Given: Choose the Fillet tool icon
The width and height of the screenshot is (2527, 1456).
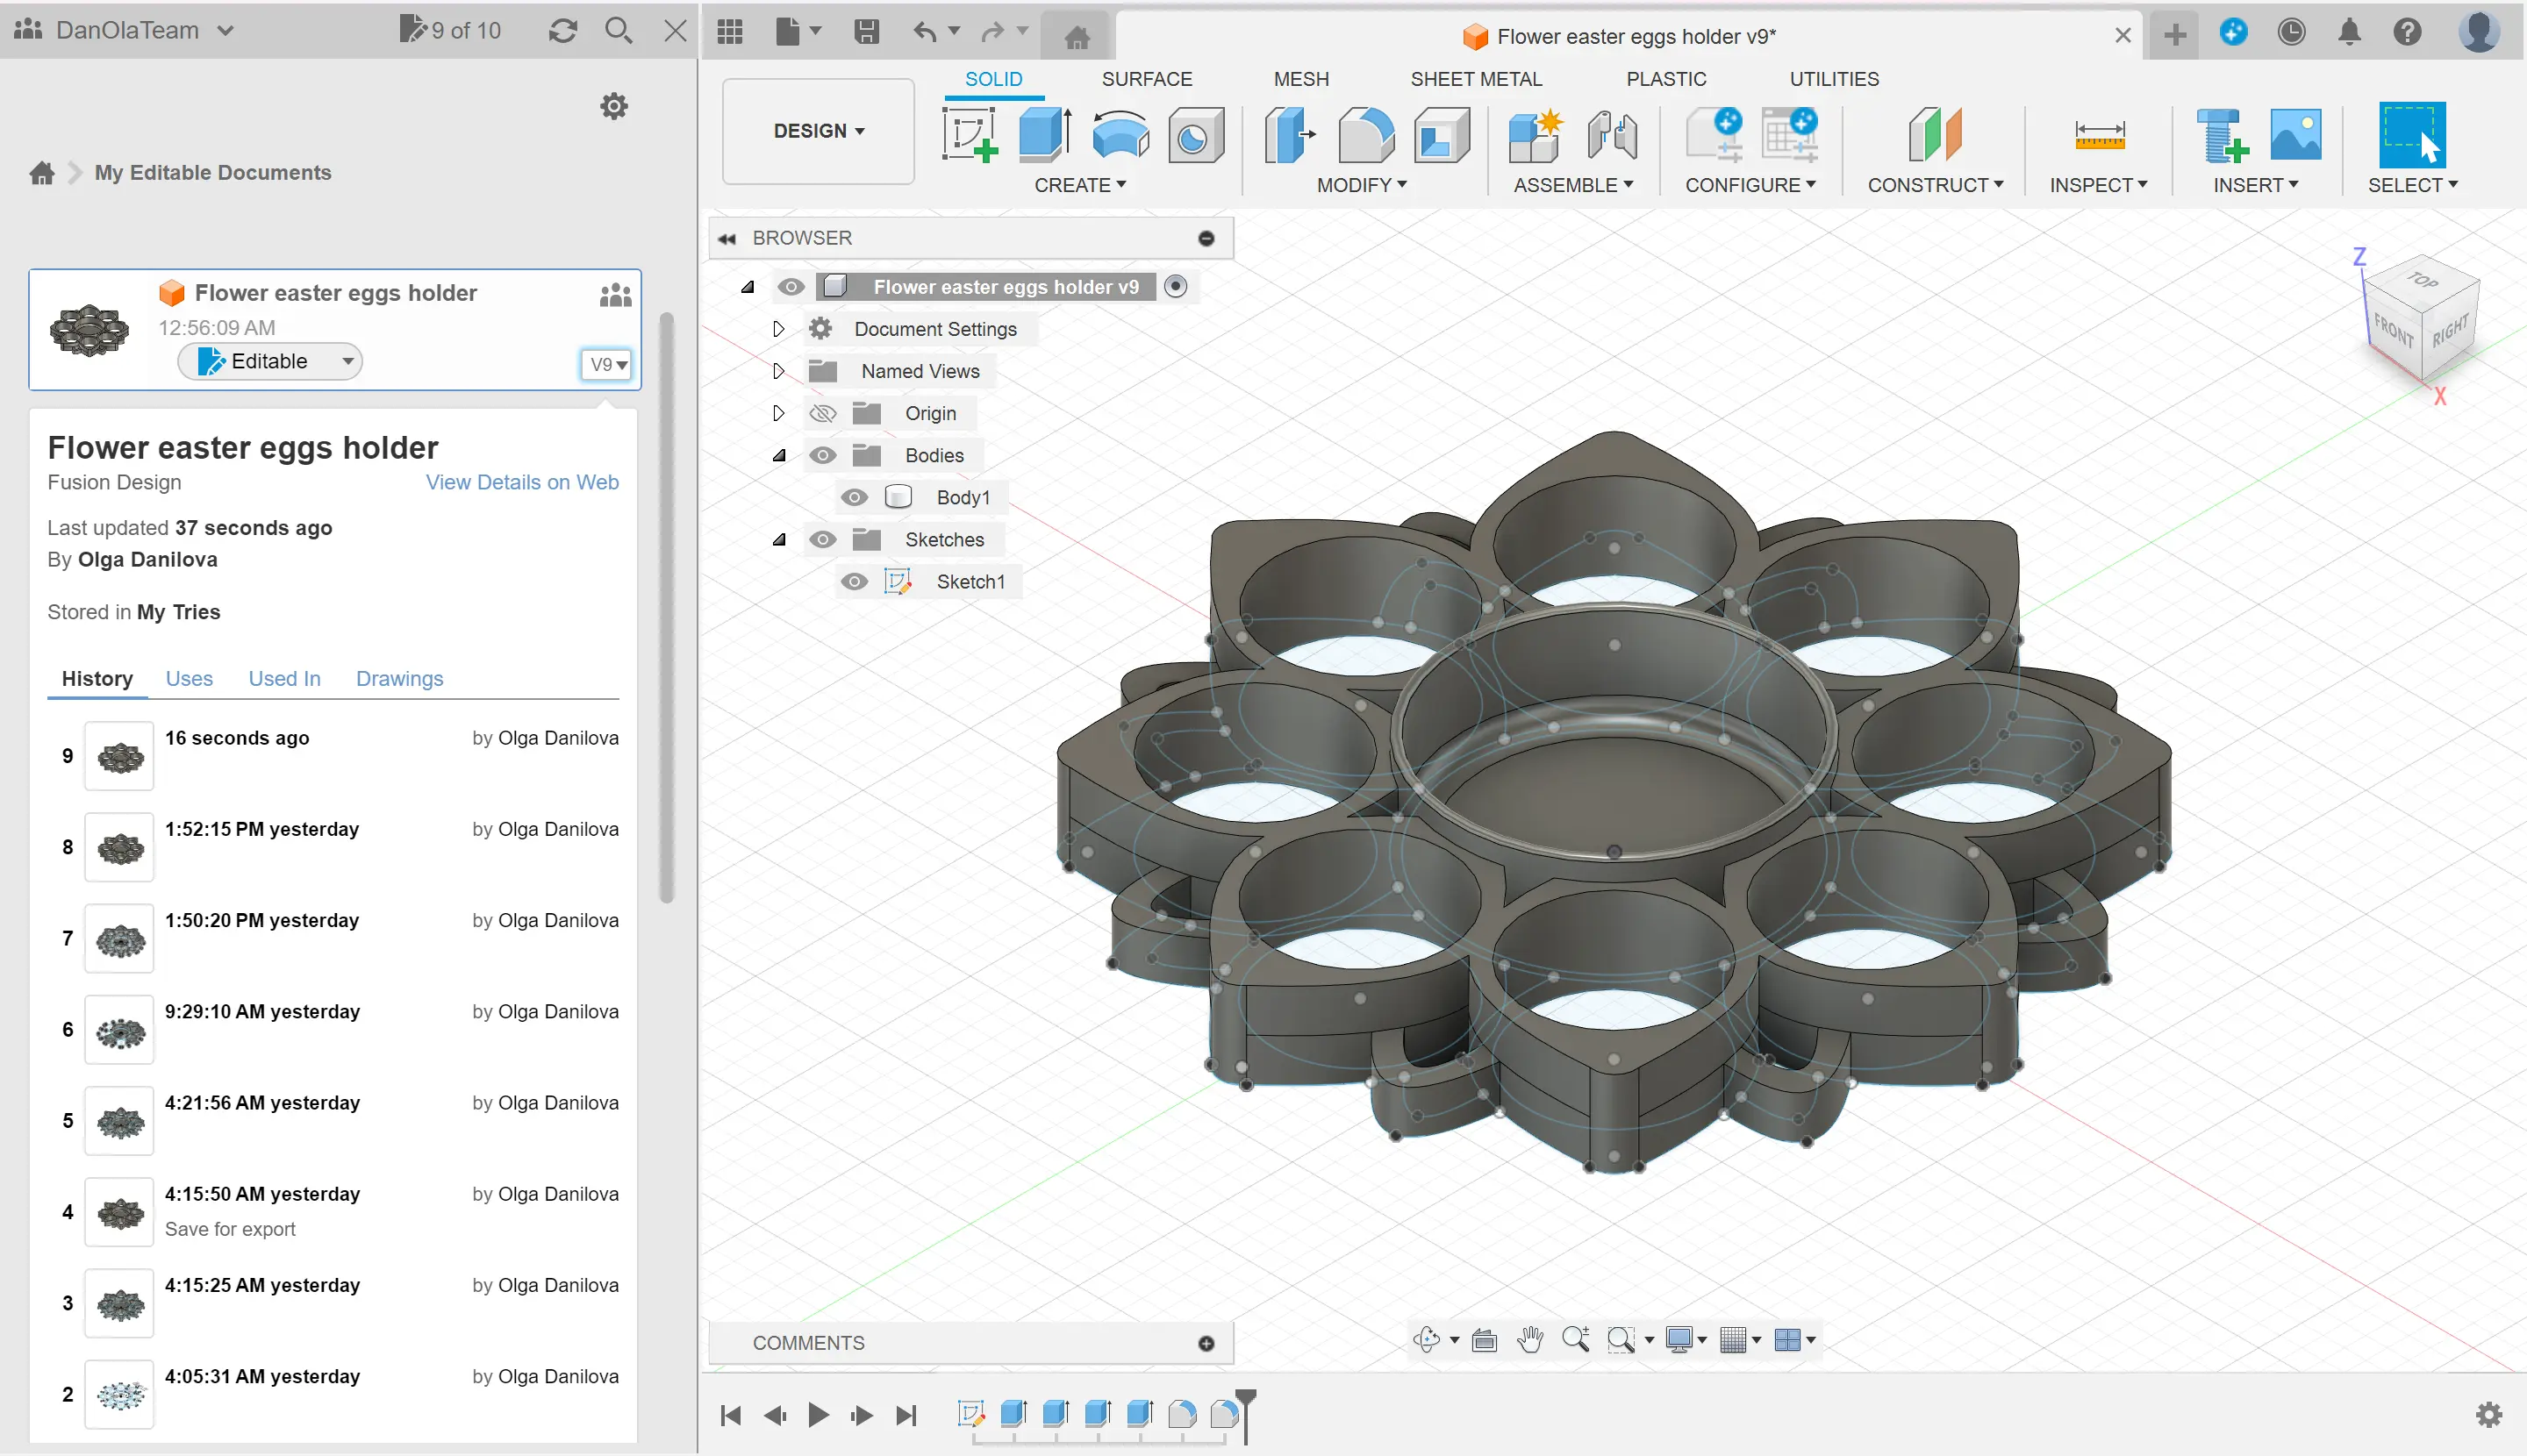Looking at the screenshot, I should point(1364,135).
